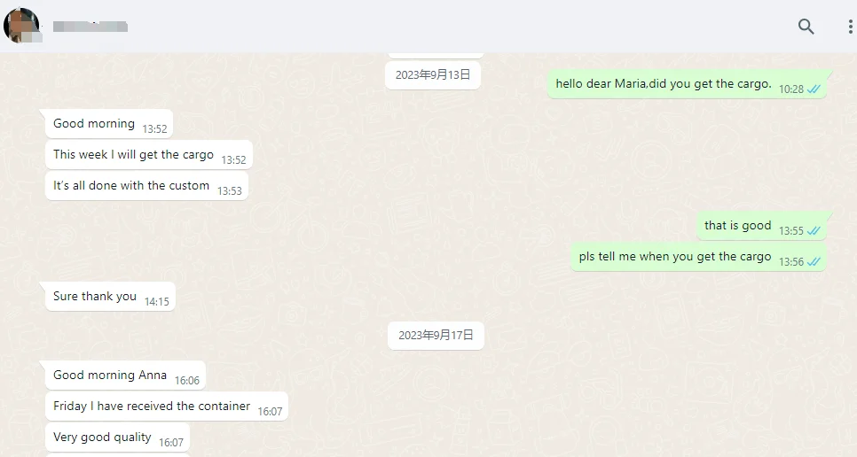Click the 14:15 timestamp on 'Sure thank you'
The width and height of the screenshot is (857, 457).
pyautogui.click(x=157, y=302)
